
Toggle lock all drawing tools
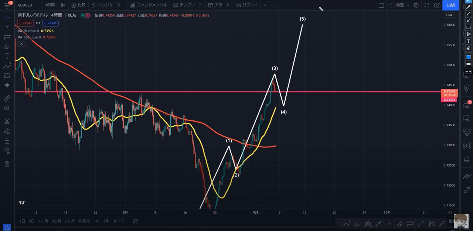point(7,141)
